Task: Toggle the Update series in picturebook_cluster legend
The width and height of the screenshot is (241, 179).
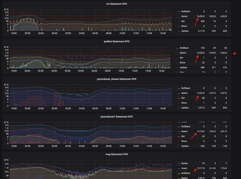Action: [185, 108]
